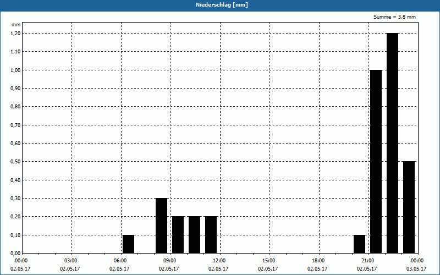Image resolution: width=440 pixels, height=275 pixels.
Task: Click the 0,20 bar between the 09:00 and 12:00 bars
Action: (x=195, y=235)
